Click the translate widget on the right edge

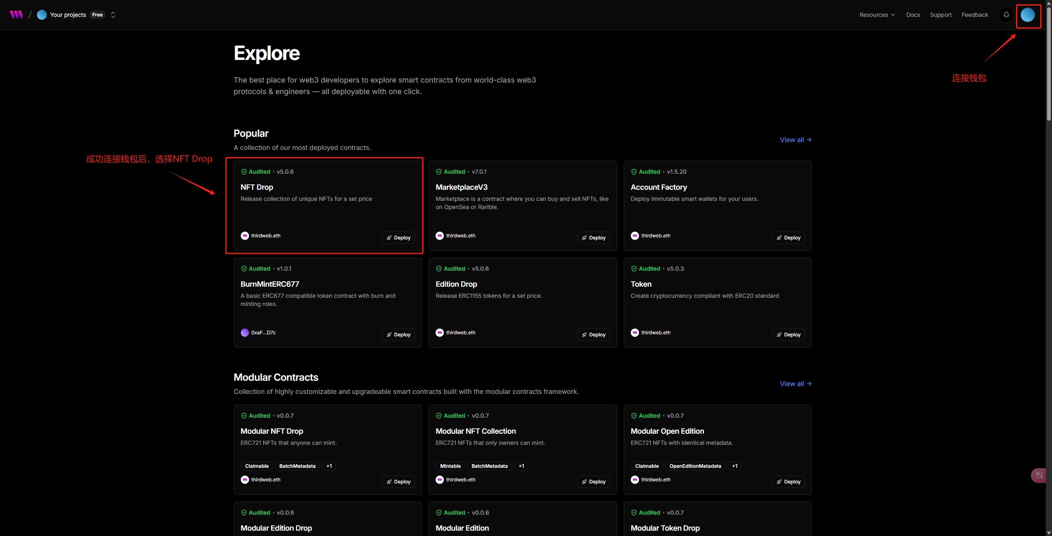1039,475
